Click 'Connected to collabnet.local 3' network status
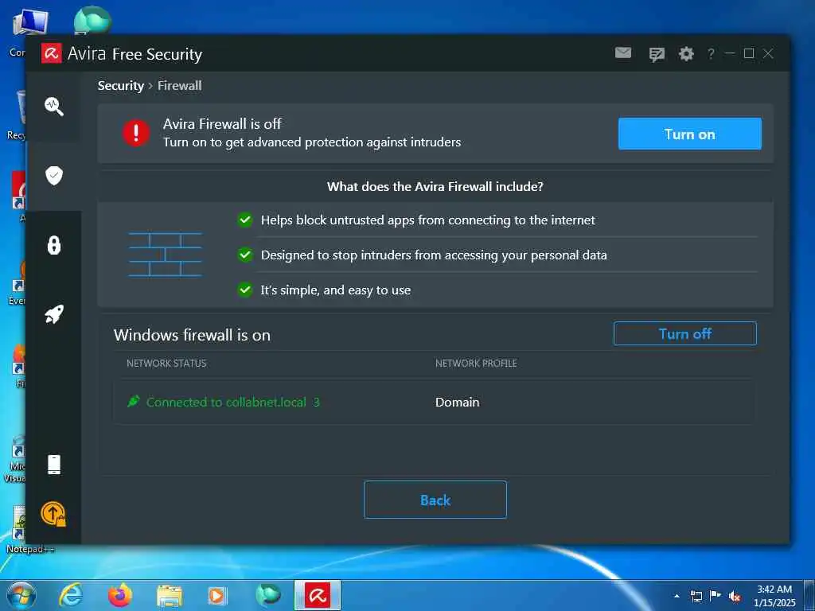Screen dimensions: 815x611 233,402
